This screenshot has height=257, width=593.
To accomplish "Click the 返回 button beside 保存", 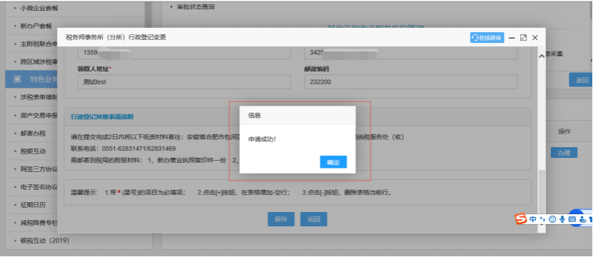I will pyautogui.click(x=313, y=219).
